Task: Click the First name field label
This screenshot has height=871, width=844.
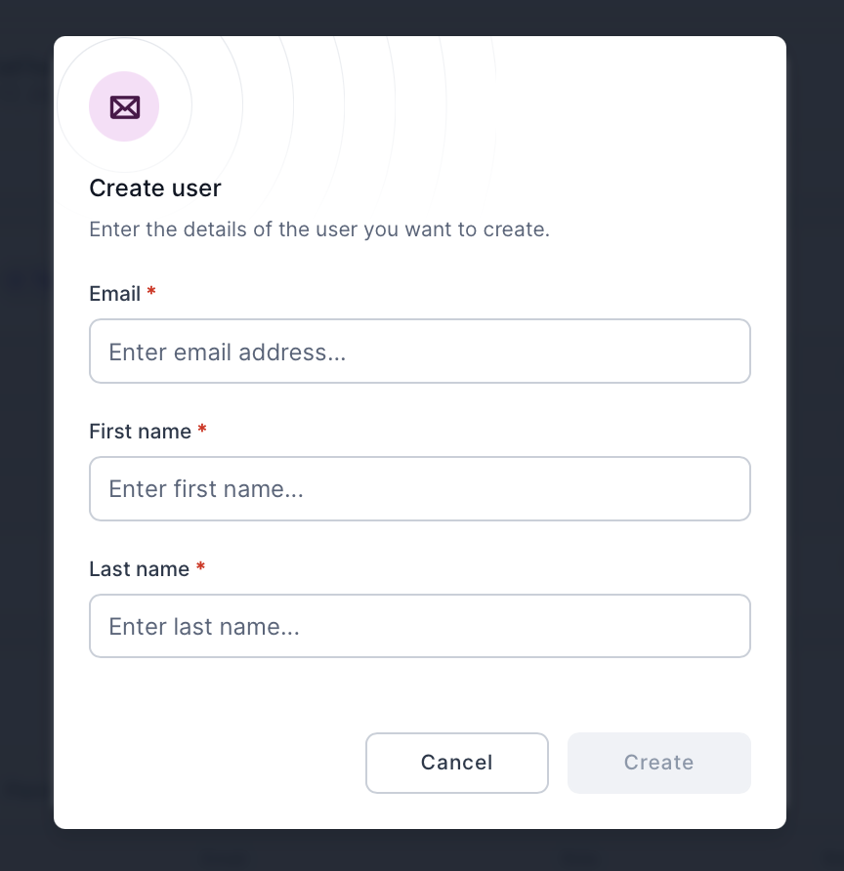Action: 140,431
